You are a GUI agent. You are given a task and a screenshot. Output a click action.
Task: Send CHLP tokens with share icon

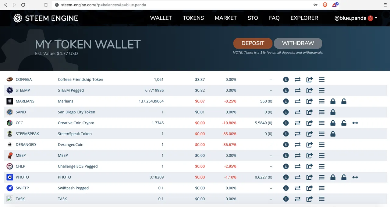(x=309, y=166)
